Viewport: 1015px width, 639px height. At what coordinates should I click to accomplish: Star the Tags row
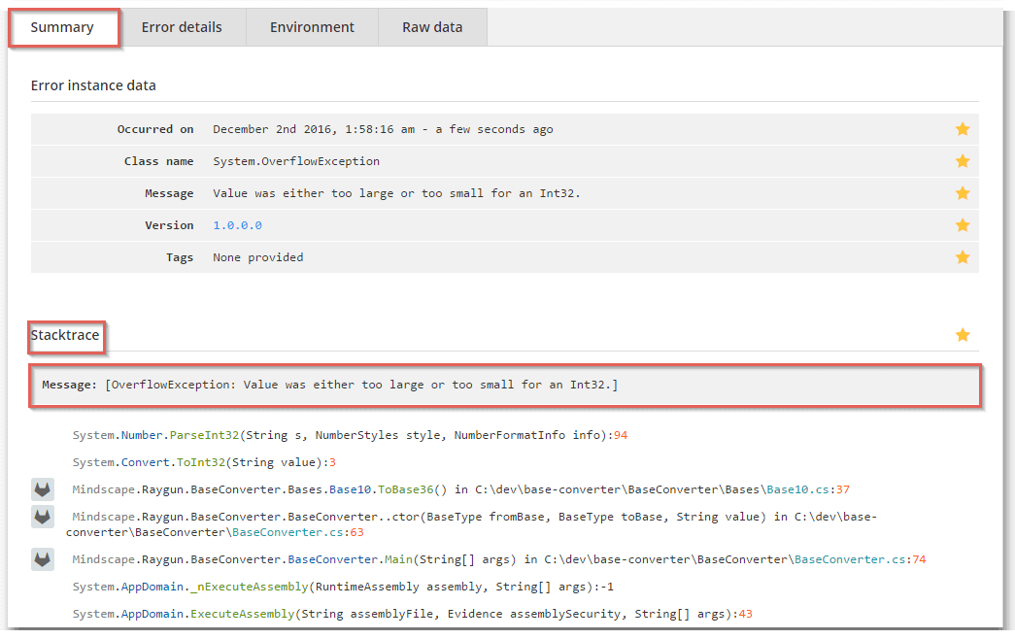click(963, 257)
